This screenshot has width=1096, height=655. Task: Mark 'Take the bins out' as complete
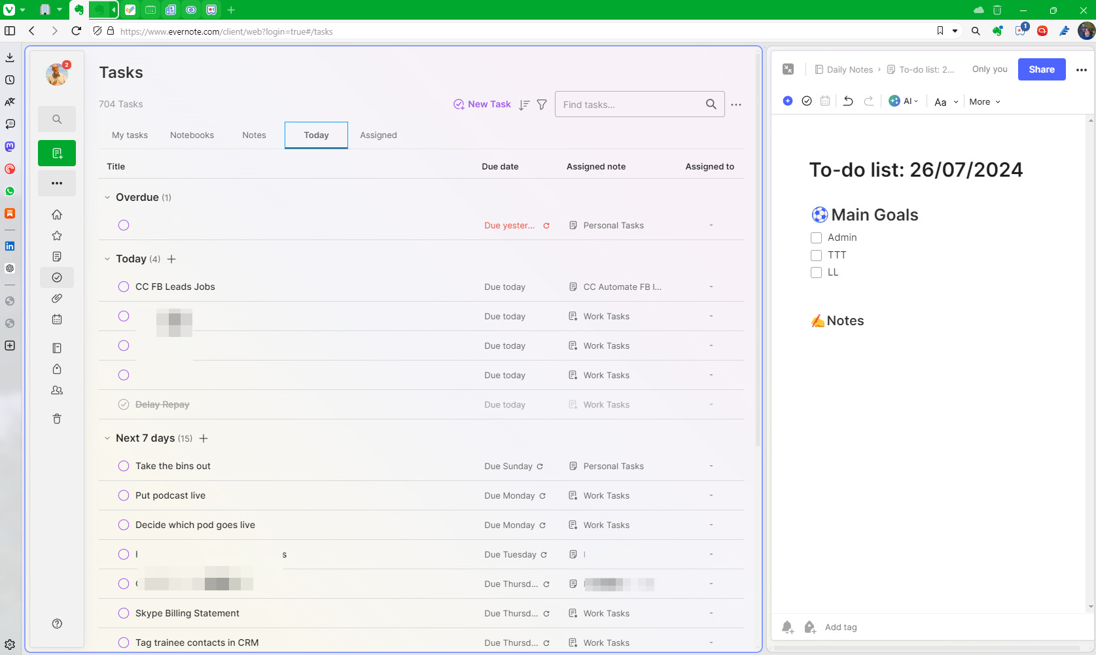[x=124, y=466]
